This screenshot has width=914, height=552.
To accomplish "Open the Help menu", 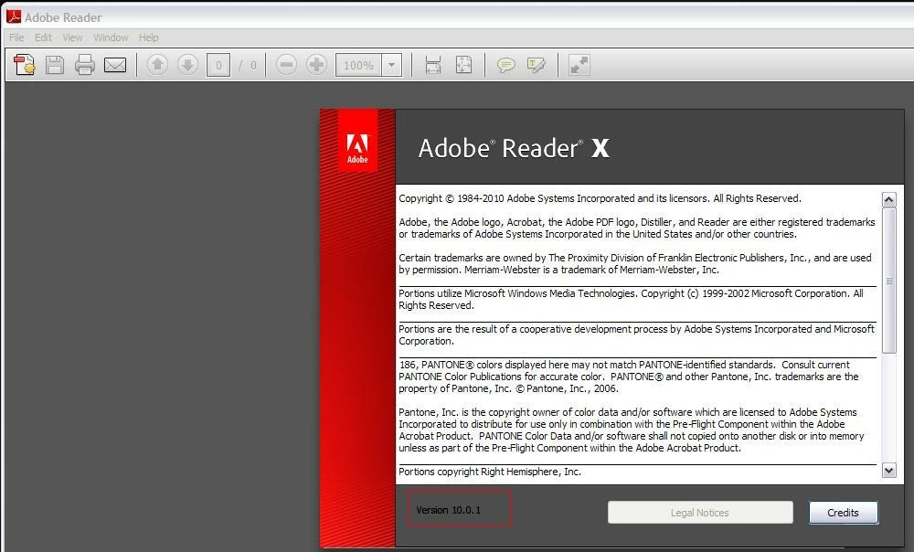I will pos(149,37).
